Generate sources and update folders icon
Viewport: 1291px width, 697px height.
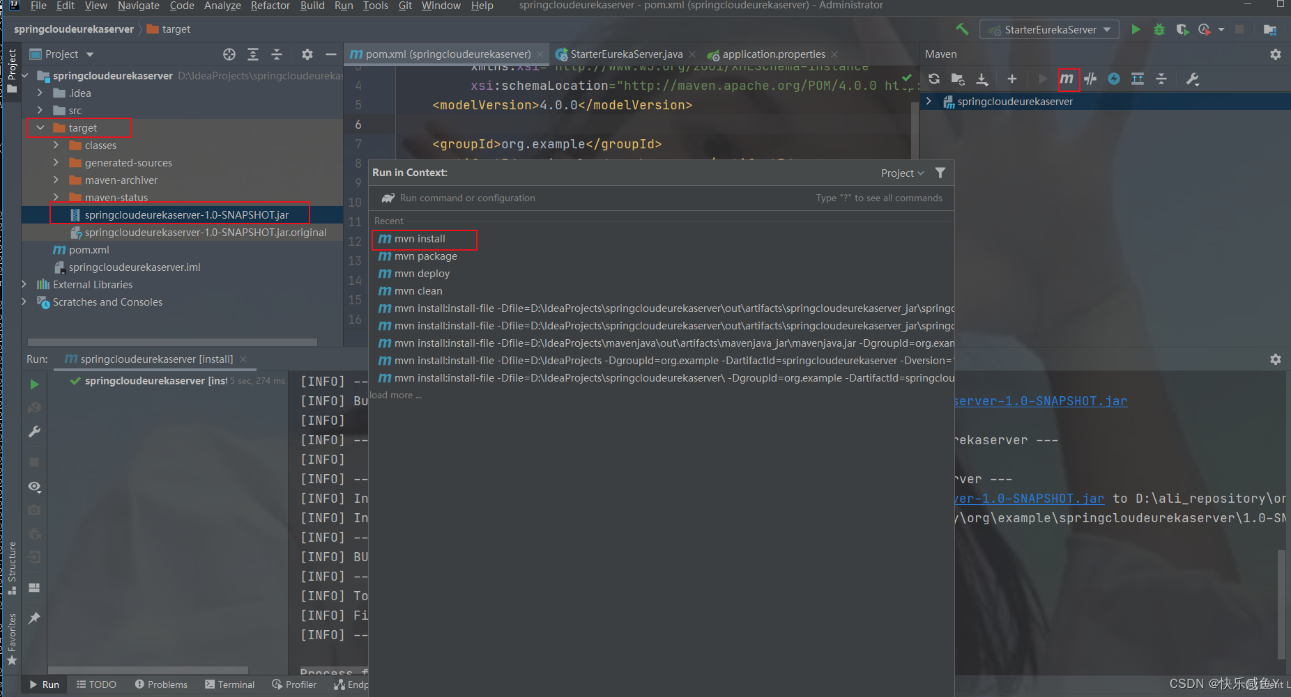(958, 79)
